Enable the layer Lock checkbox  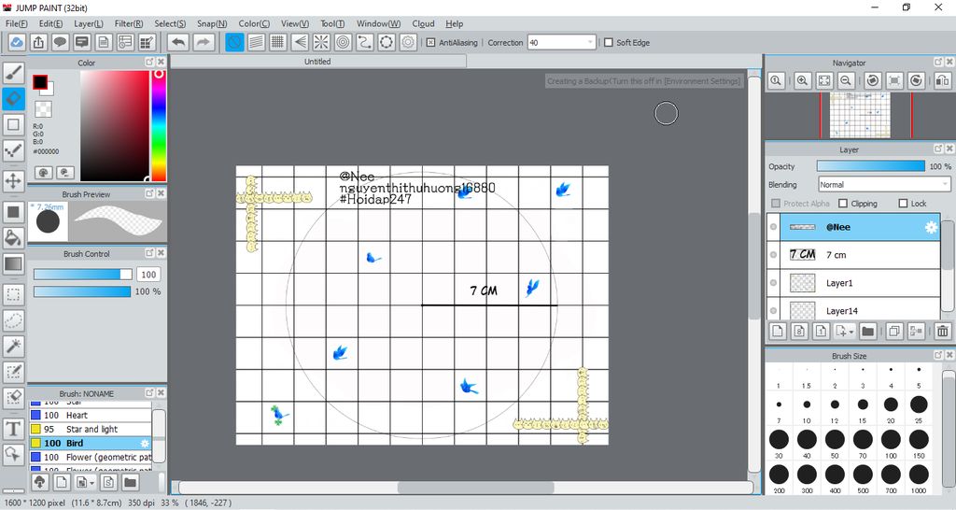pyautogui.click(x=903, y=203)
